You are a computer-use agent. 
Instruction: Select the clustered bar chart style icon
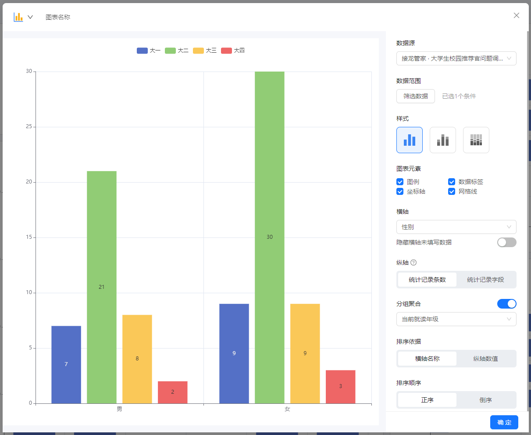click(x=410, y=140)
